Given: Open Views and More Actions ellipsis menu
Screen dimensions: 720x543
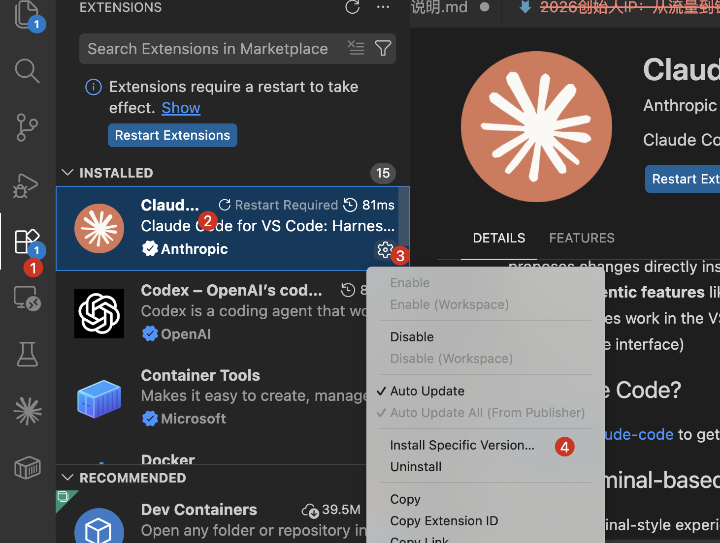Looking at the screenshot, I should 383,7.
